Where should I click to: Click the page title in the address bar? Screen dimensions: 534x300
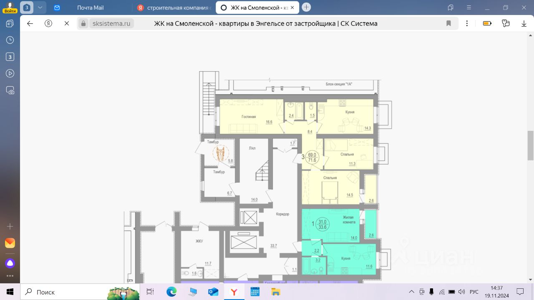[x=266, y=23]
